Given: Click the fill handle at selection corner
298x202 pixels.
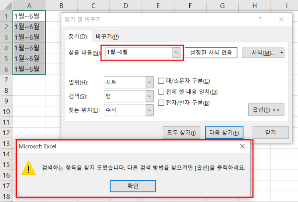Looking at the screenshot, I should click(x=45, y=74).
